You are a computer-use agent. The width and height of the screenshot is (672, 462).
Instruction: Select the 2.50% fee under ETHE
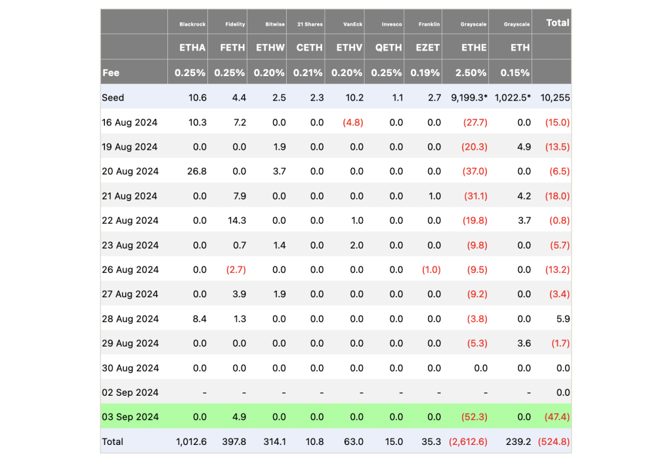[x=471, y=73]
